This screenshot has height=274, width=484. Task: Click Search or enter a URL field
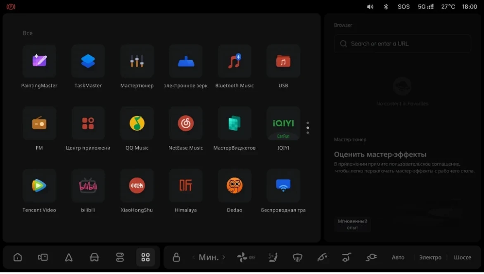[x=403, y=44]
